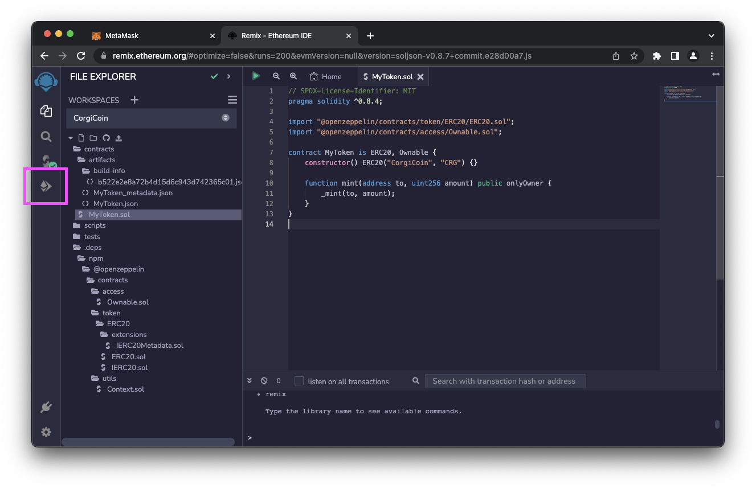The height and width of the screenshot is (489, 756).
Task: Create a new workspace with the plus icon
Action: click(134, 100)
